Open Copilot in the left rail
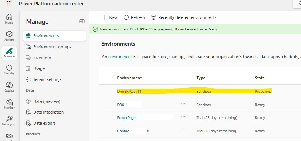The image size is (301, 141). coord(9,87)
